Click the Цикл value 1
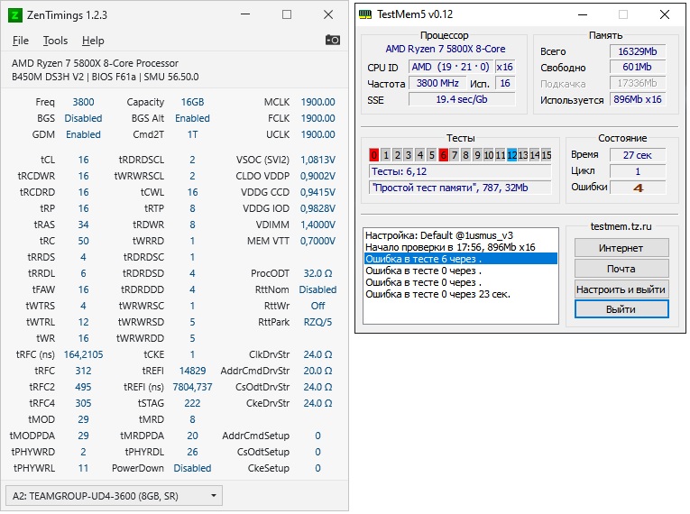This screenshot has width=690, height=514. (x=638, y=171)
